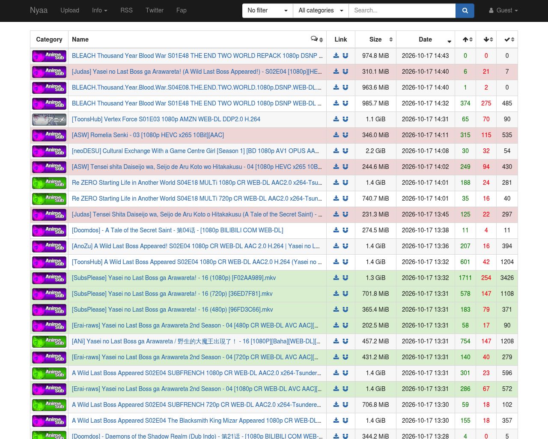Open '[ASW] Romelia Senki - 03' torrent page
Screen dimensions: 548x439
pyautogui.click(x=148, y=135)
